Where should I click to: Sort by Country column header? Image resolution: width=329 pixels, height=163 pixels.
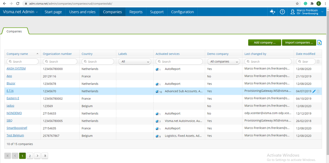coord(87,54)
